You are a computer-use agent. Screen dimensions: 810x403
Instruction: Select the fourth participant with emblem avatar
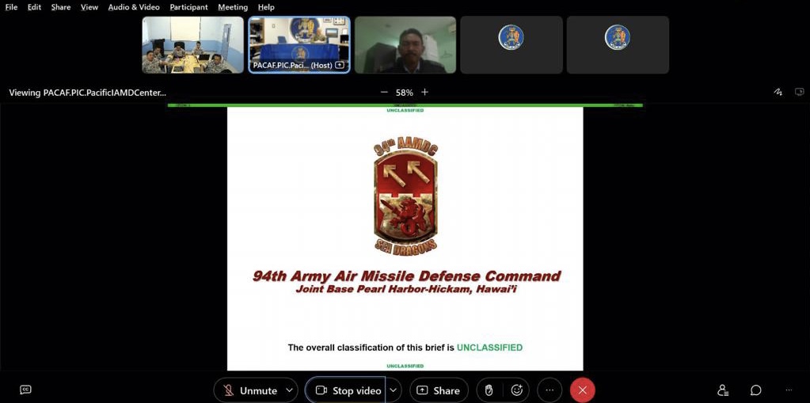tap(511, 45)
